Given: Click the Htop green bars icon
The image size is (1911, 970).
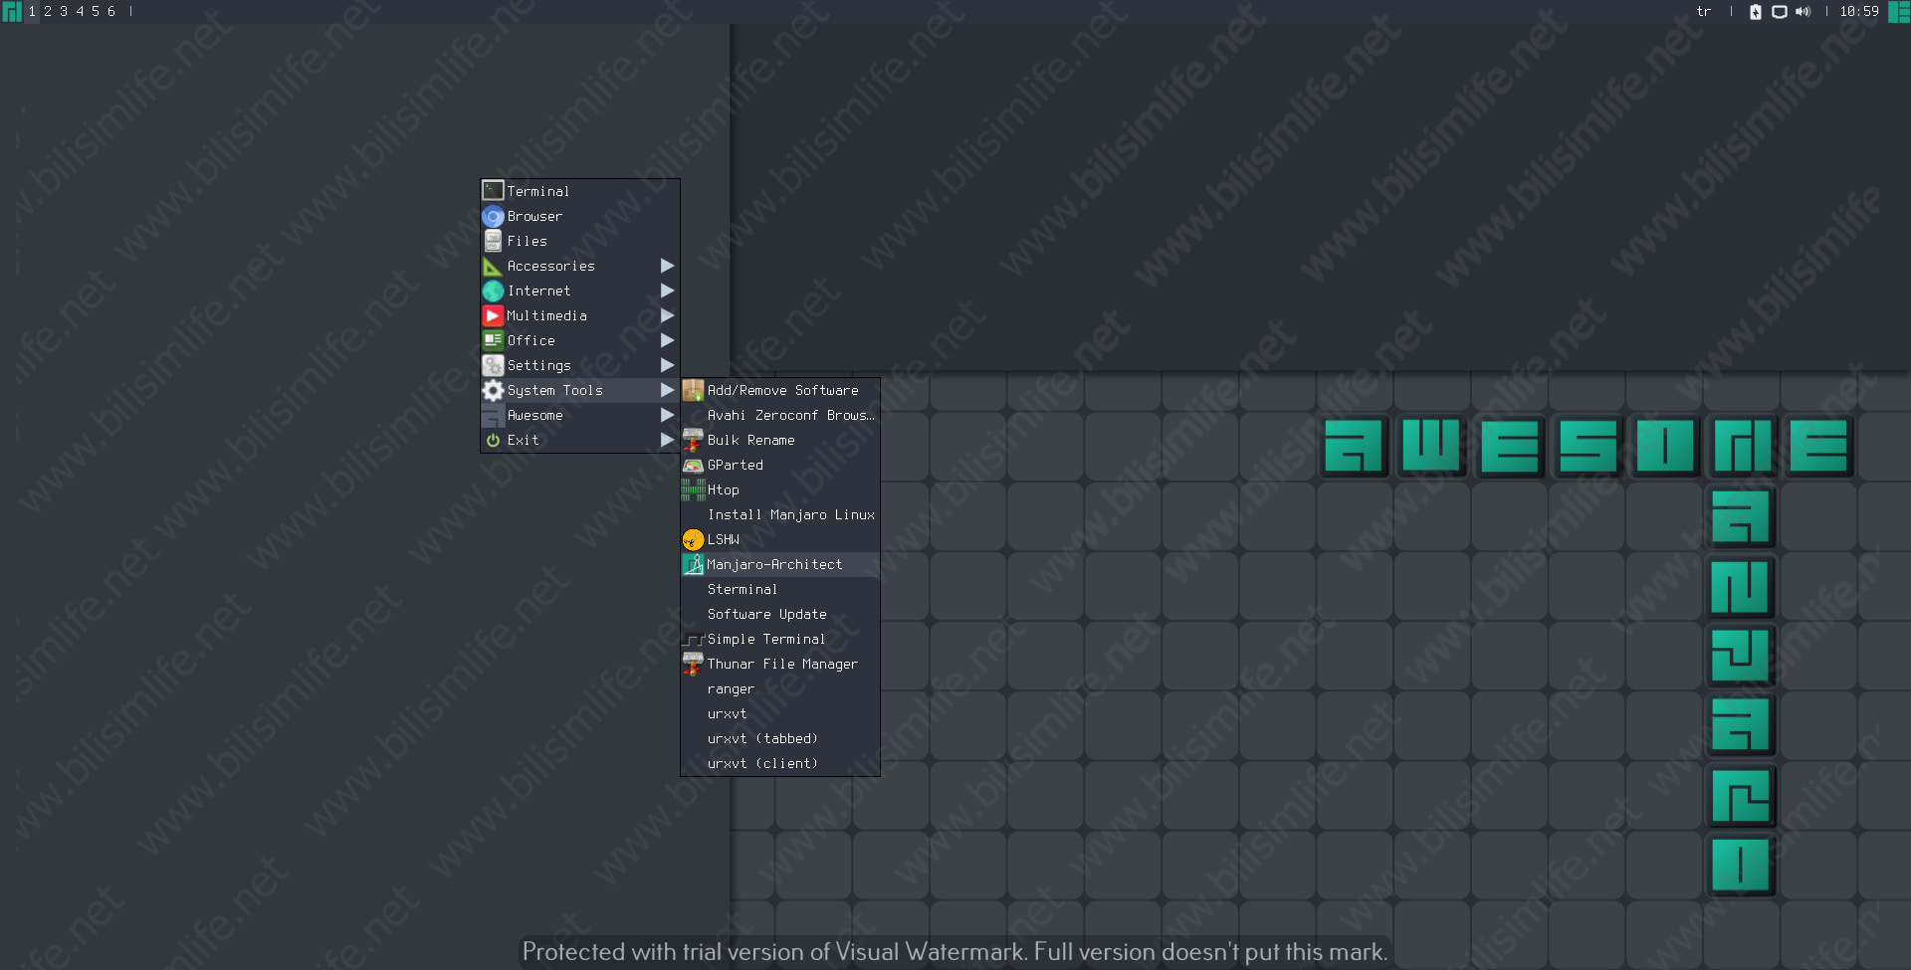Looking at the screenshot, I should 693,489.
